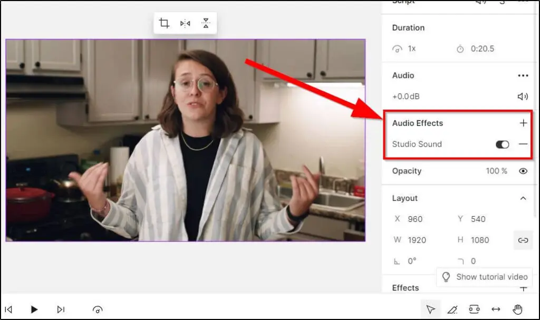
Task: Toggle Studio Sound off
Action: [x=502, y=144]
